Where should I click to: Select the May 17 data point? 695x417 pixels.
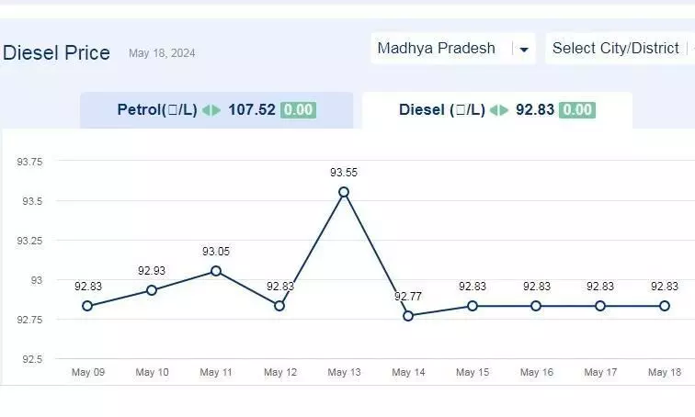[600, 306]
